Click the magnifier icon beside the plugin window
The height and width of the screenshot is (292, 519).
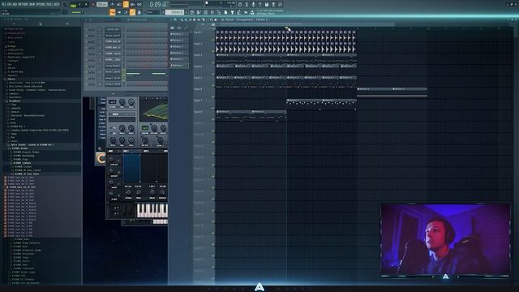100,148
